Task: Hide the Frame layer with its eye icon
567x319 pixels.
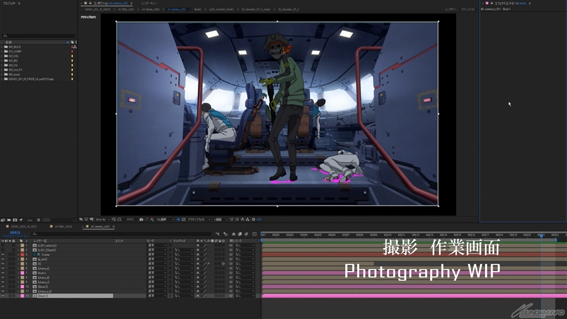Action: pos(3,255)
